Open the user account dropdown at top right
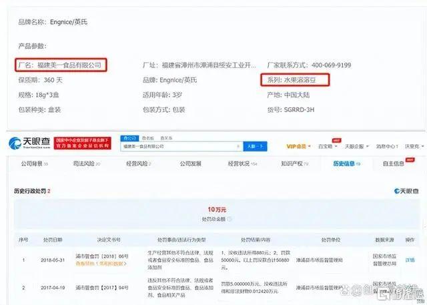The width and height of the screenshot is (427, 305). click(x=414, y=147)
